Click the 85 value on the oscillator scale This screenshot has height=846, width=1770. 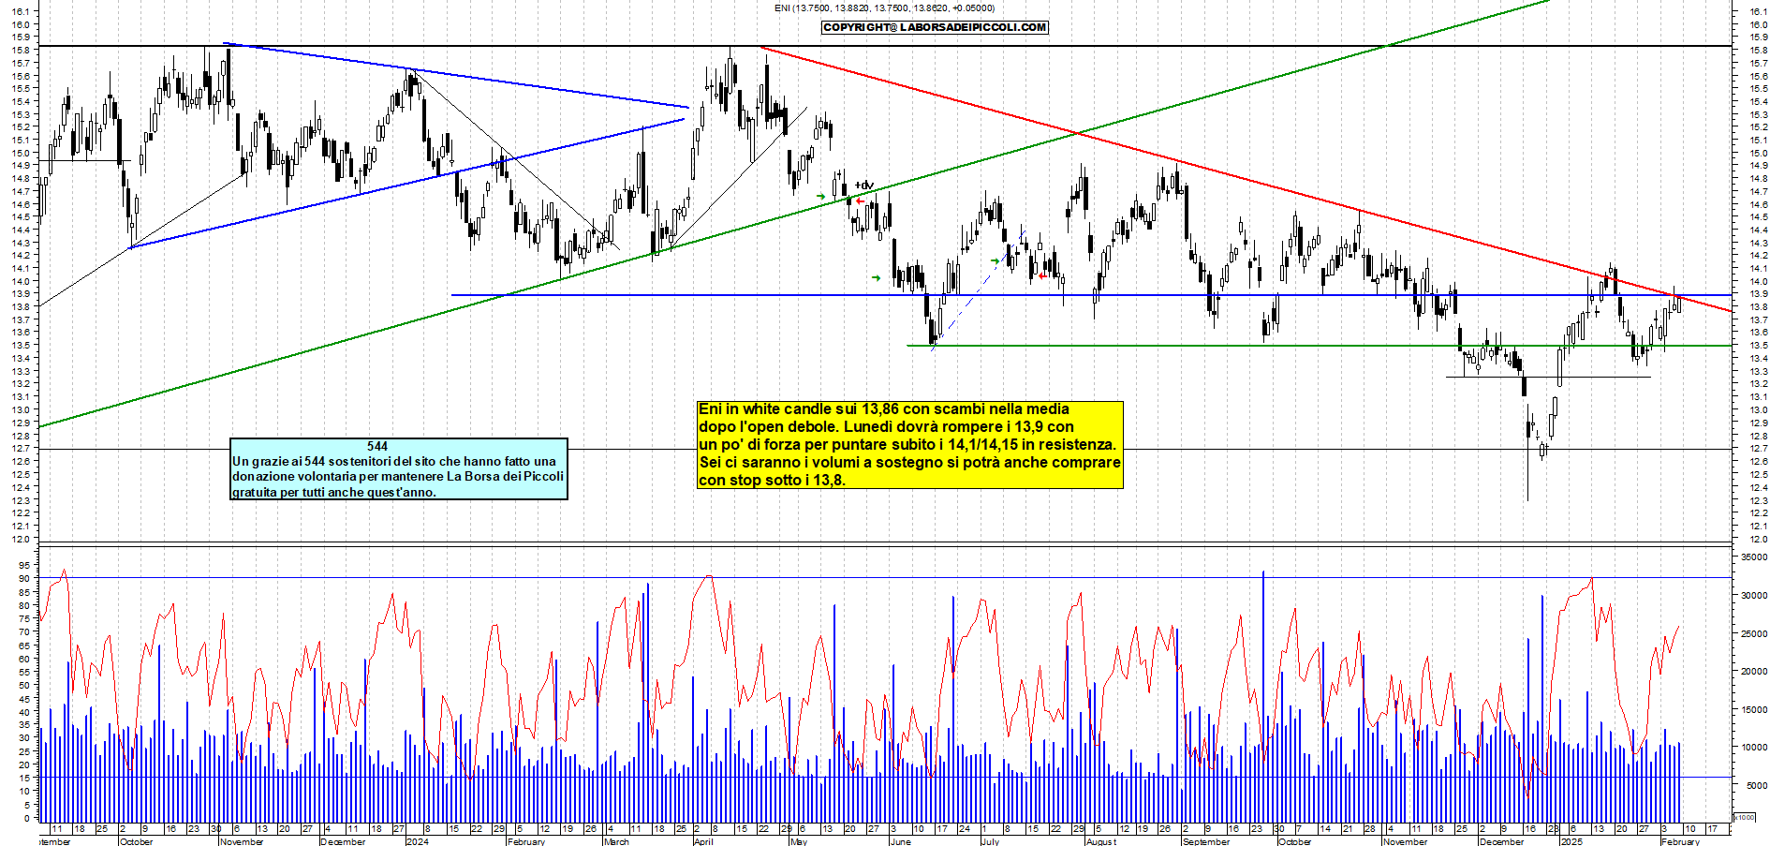coord(24,591)
